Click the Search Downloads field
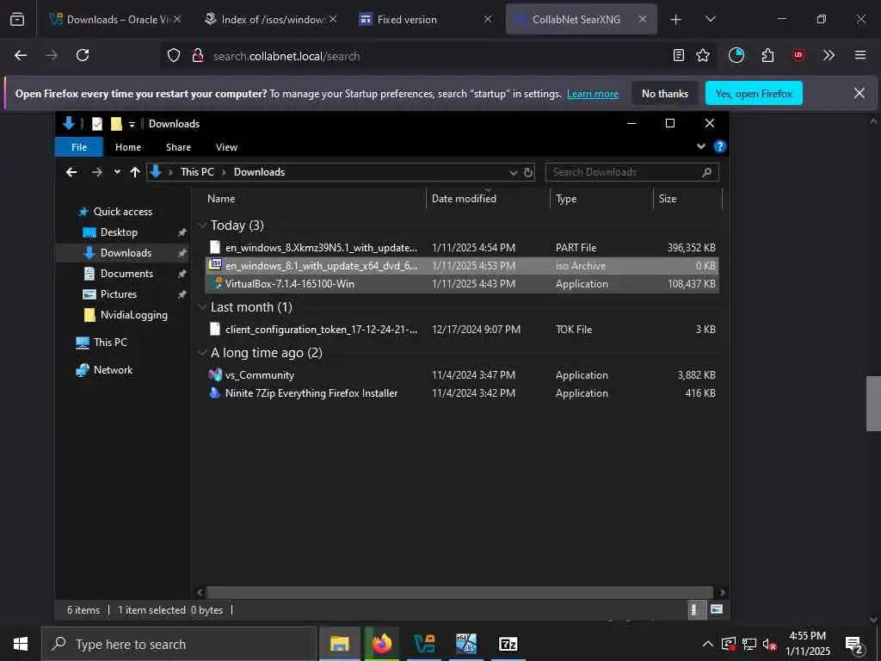Viewport: 881px width, 661px height. click(x=632, y=172)
